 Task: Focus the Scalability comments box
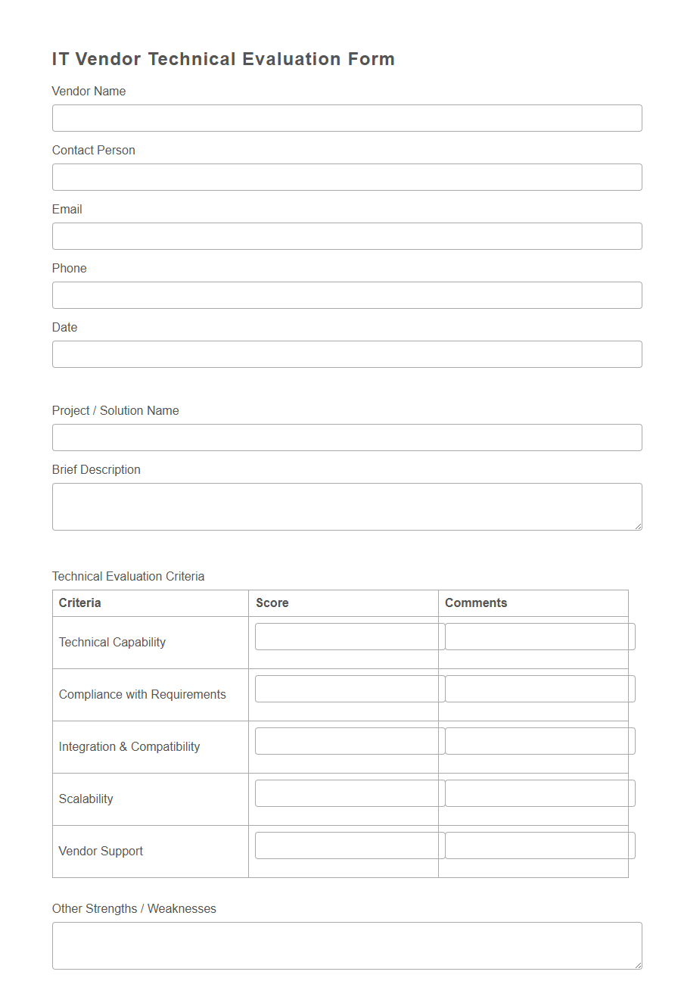[x=539, y=792]
